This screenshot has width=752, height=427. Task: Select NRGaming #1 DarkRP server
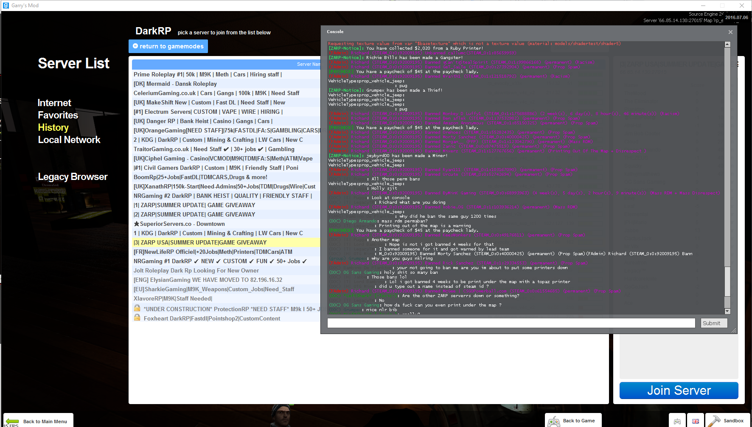click(226, 261)
